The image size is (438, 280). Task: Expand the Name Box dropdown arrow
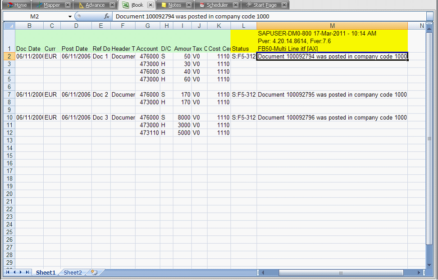click(x=70, y=16)
